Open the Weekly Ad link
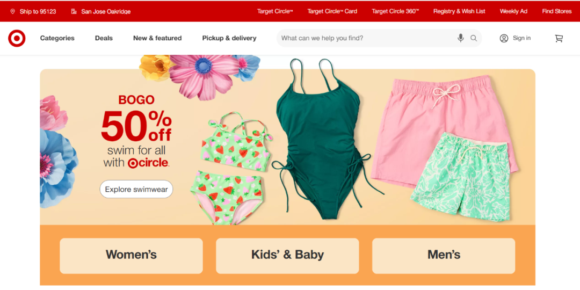Image resolution: width=580 pixels, height=290 pixels. 513,11
